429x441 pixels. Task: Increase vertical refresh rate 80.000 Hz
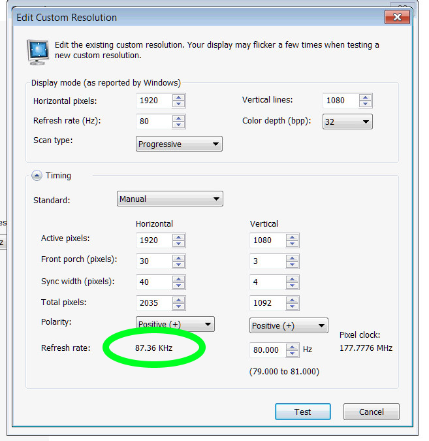pyautogui.click(x=292, y=346)
